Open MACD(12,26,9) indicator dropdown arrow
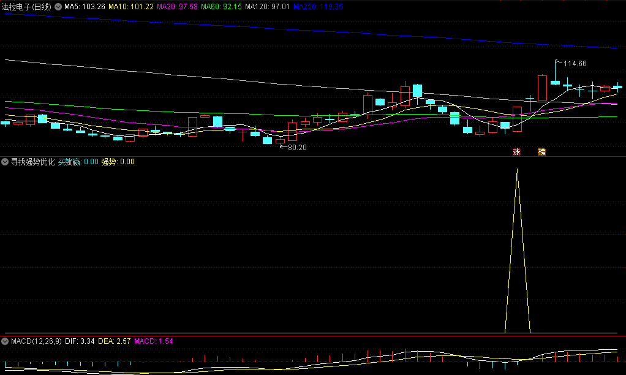626x375 pixels. coord(5,341)
